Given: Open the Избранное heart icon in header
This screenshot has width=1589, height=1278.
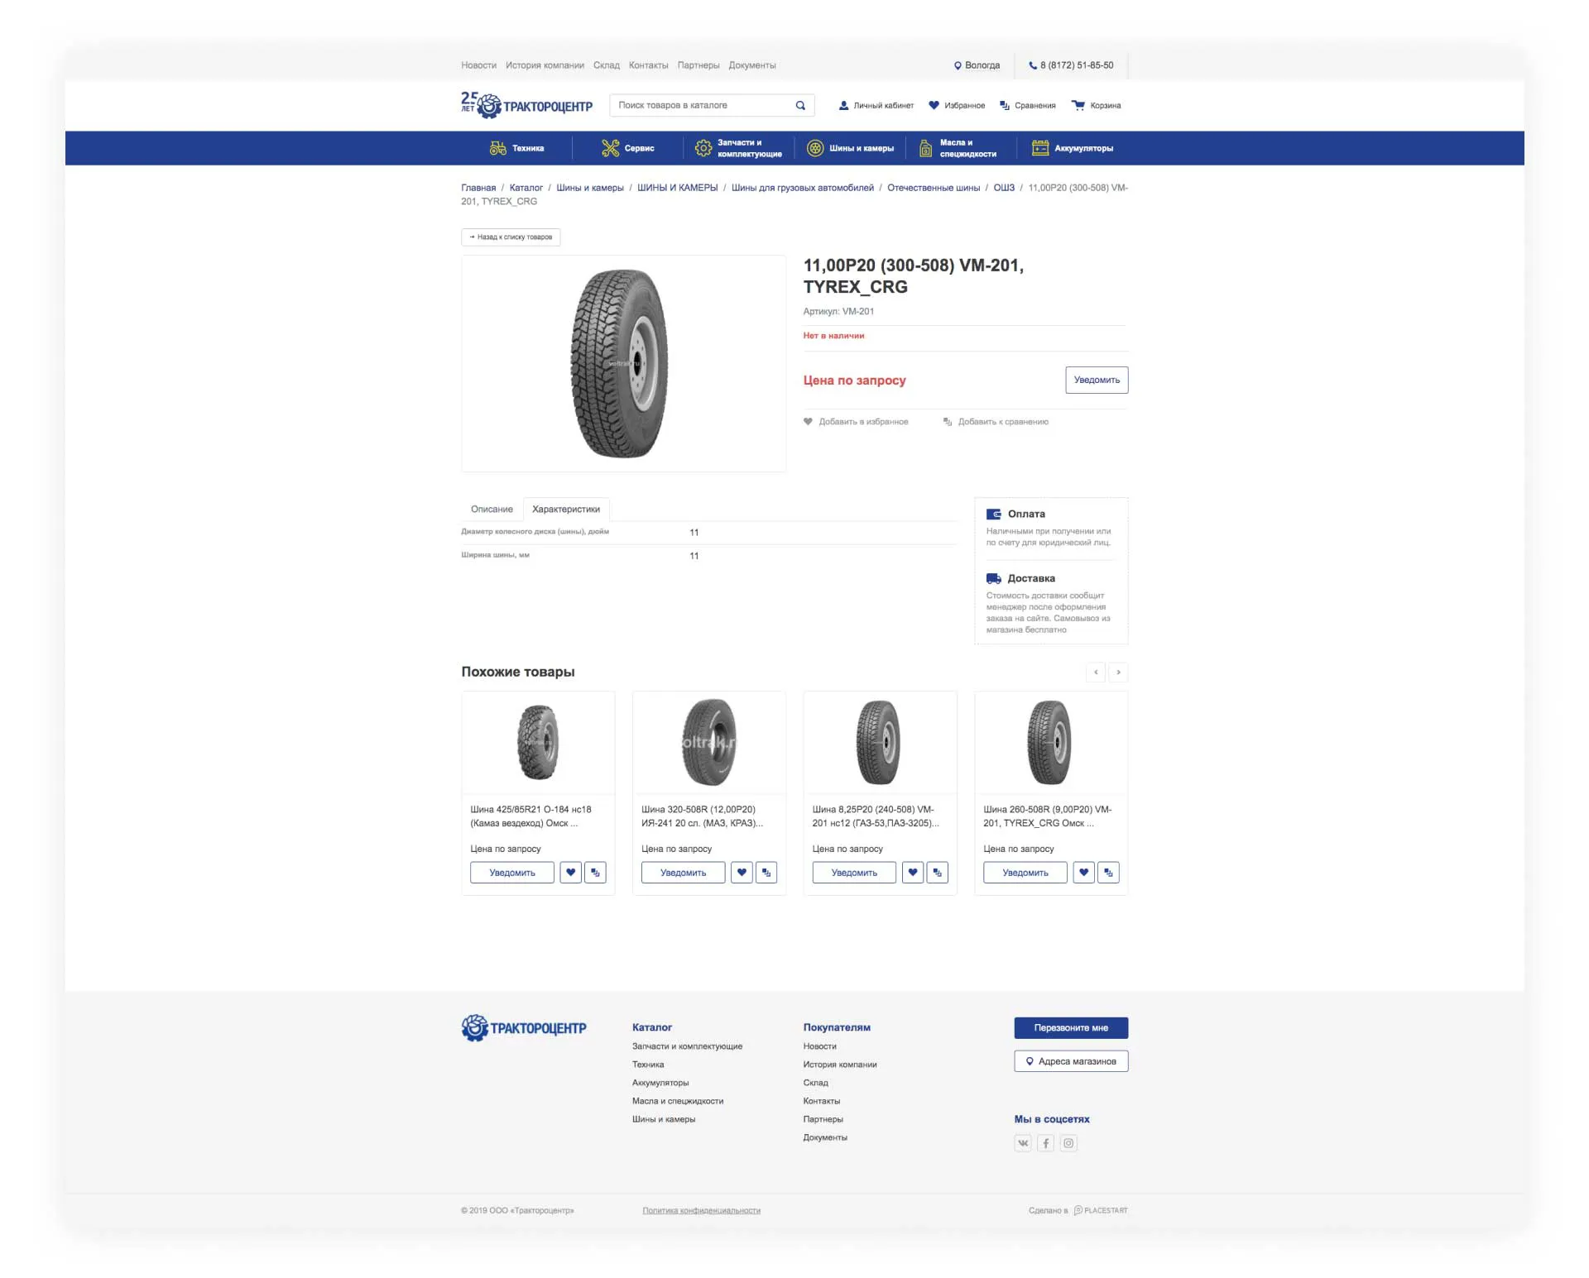Looking at the screenshot, I should click(x=934, y=106).
